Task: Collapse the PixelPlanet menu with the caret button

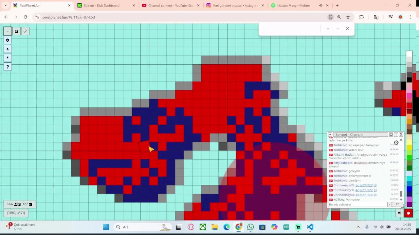Action: tap(8, 31)
